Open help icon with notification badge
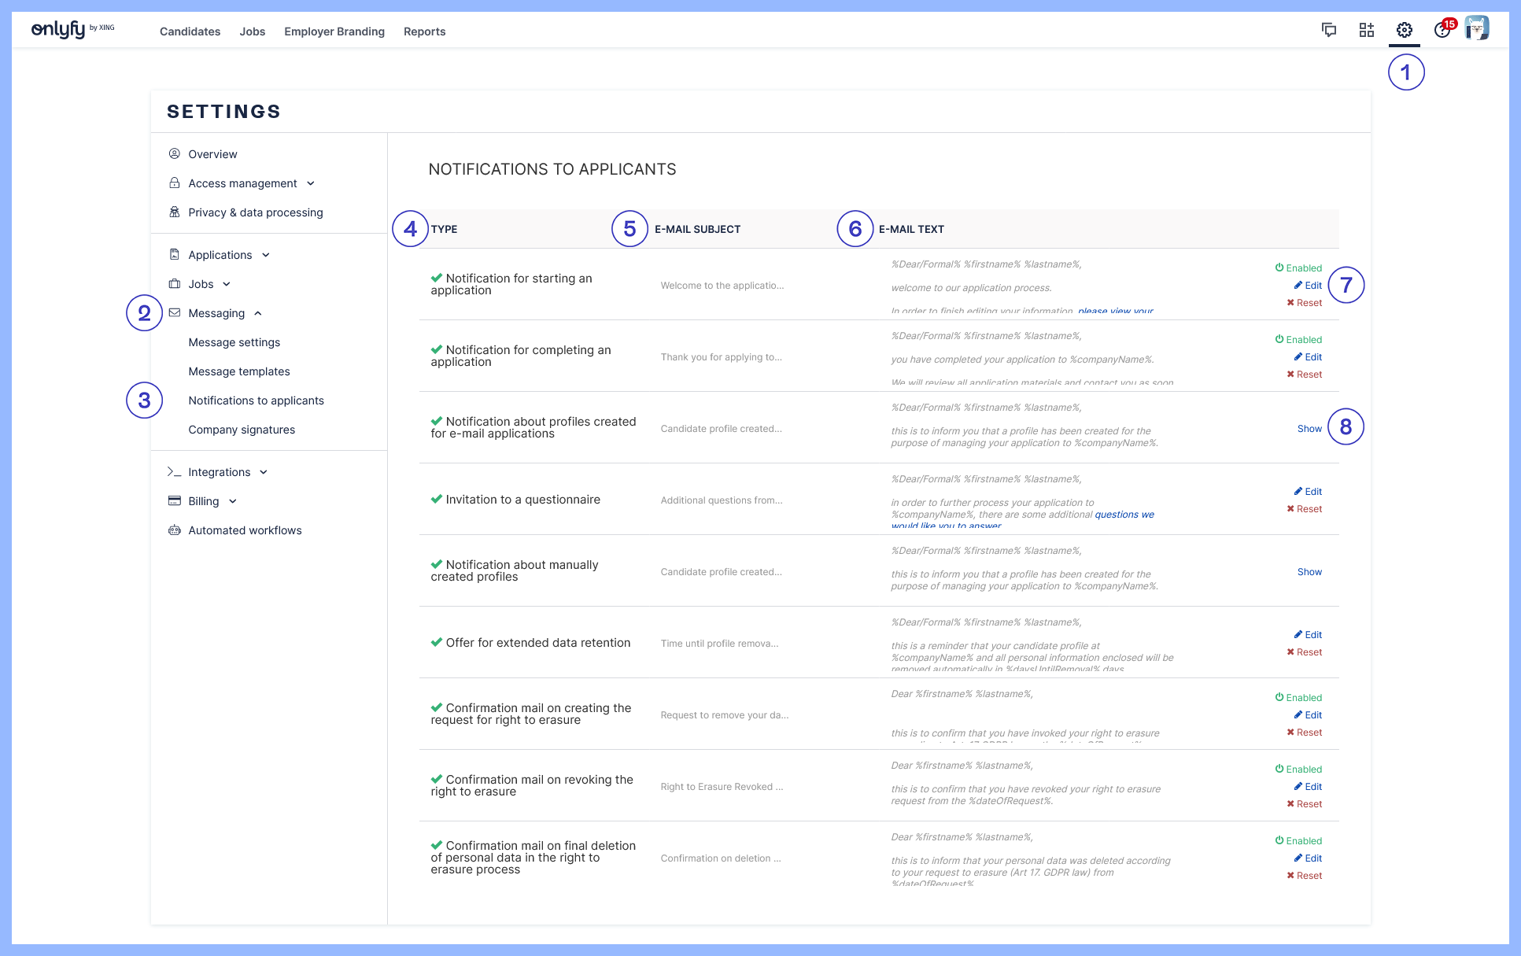 (x=1442, y=31)
